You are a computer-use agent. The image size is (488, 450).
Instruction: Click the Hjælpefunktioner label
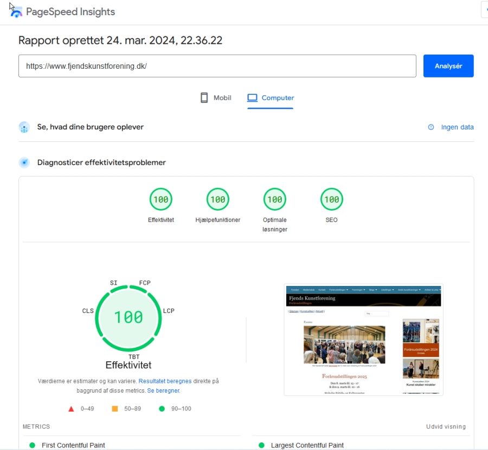[x=218, y=220]
